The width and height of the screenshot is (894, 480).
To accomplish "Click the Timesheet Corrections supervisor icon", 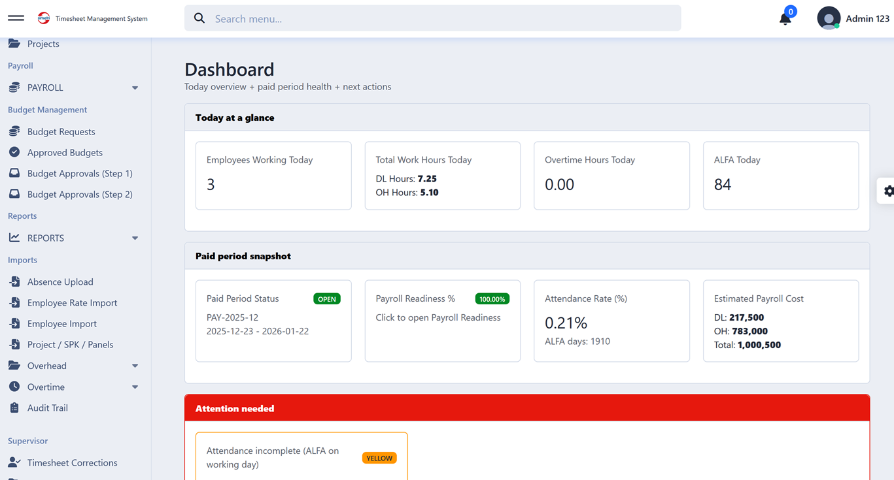I will coord(14,462).
